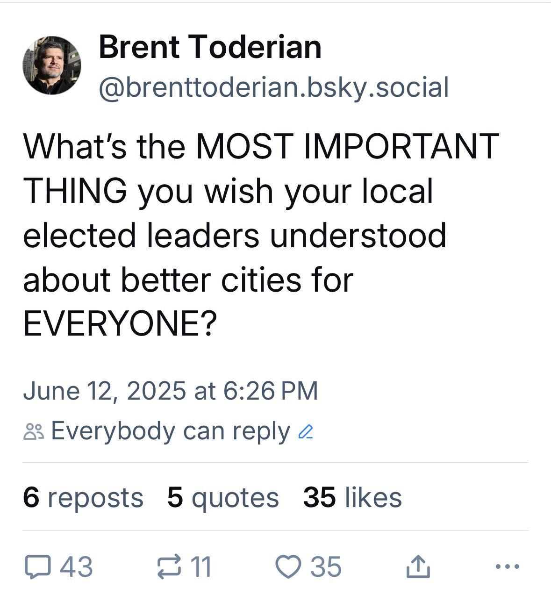Open Brent Toderian's profile avatar
This screenshot has width=551, height=602.
tap(52, 65)
